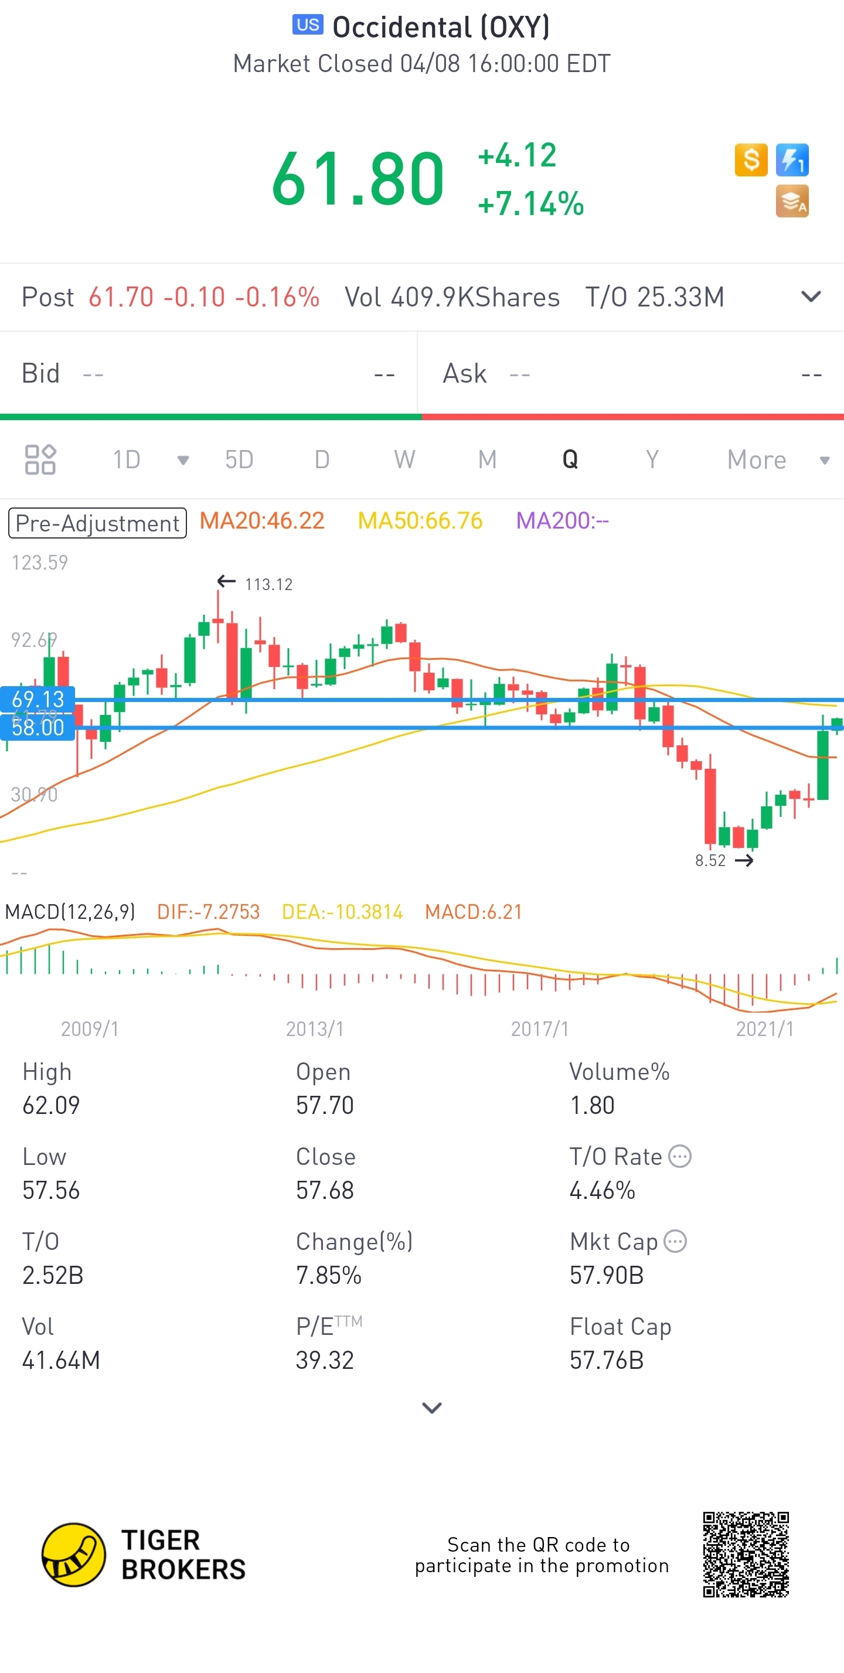Tap the P/E TTM value 39.32
The image size is (844, 1673).
point(325,1360)
